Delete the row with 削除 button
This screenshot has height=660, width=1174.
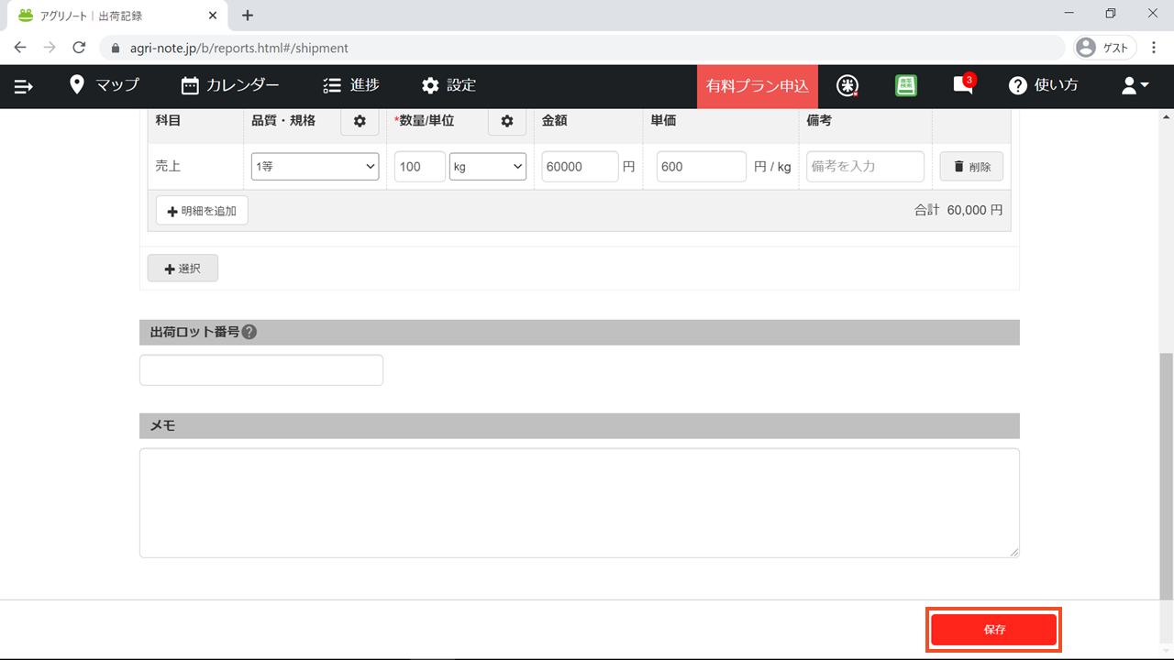971,166
